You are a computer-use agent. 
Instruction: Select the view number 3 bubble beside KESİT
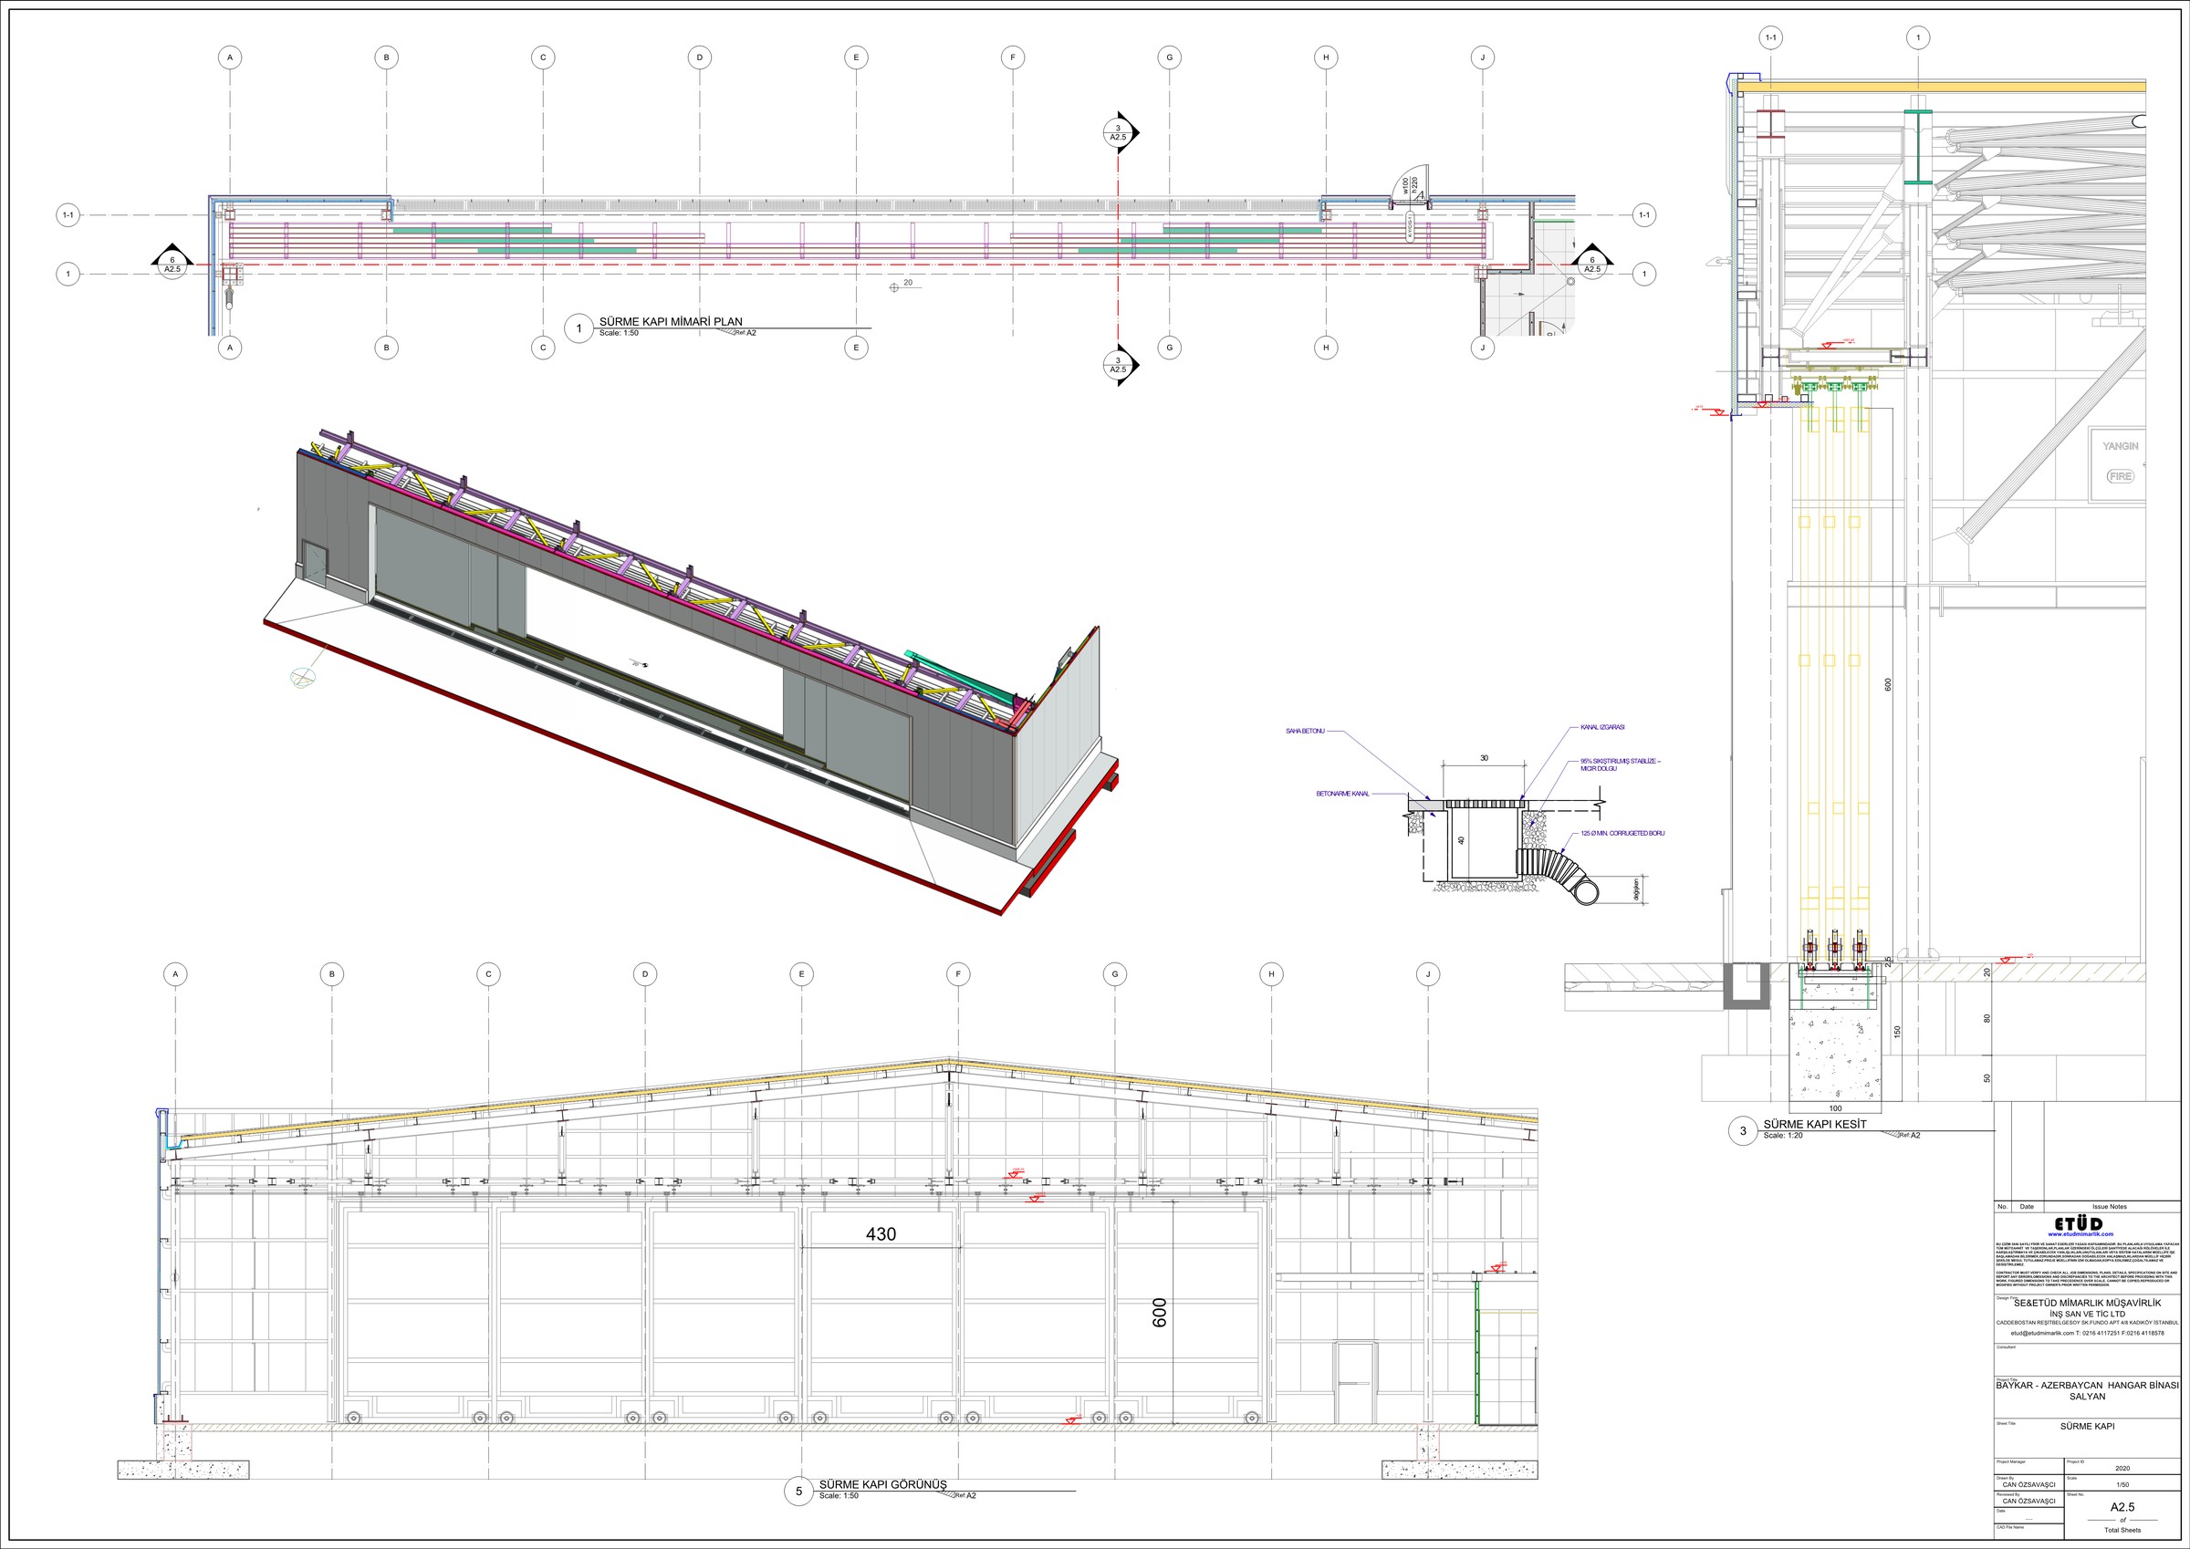tap(1743, 1131)
